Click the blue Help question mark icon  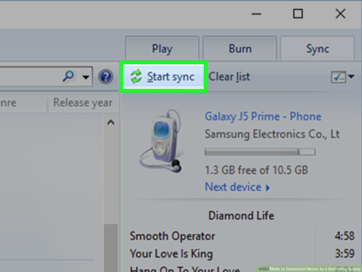[x=106, y=77]
